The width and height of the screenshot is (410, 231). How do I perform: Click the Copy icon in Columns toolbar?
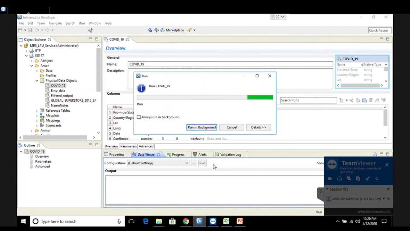(x=358, y=100)
